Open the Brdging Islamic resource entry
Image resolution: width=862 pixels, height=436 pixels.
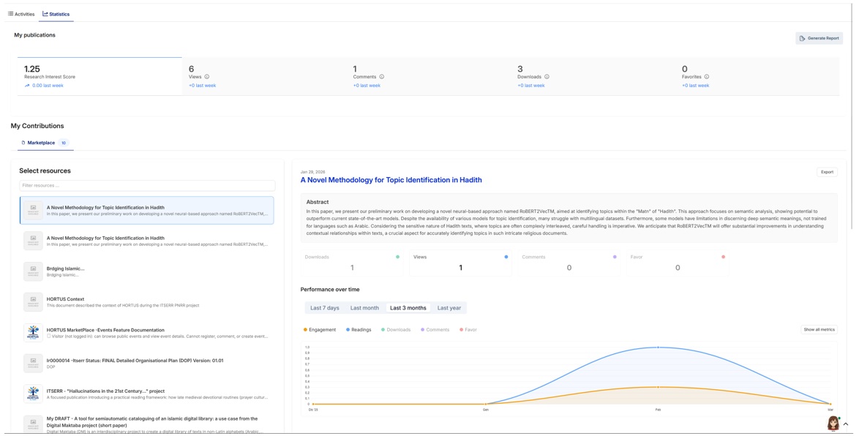[147, 271]
